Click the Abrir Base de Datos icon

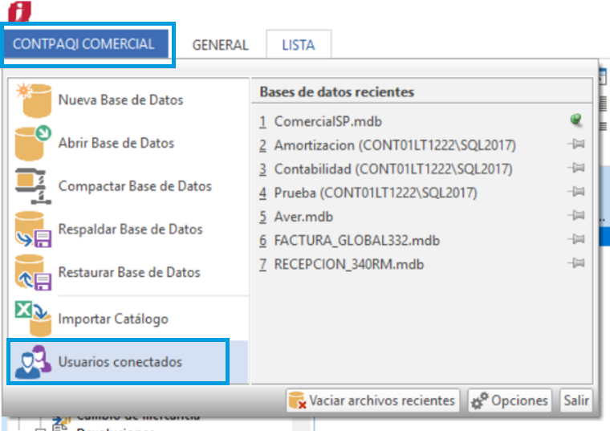click(33, 143)
